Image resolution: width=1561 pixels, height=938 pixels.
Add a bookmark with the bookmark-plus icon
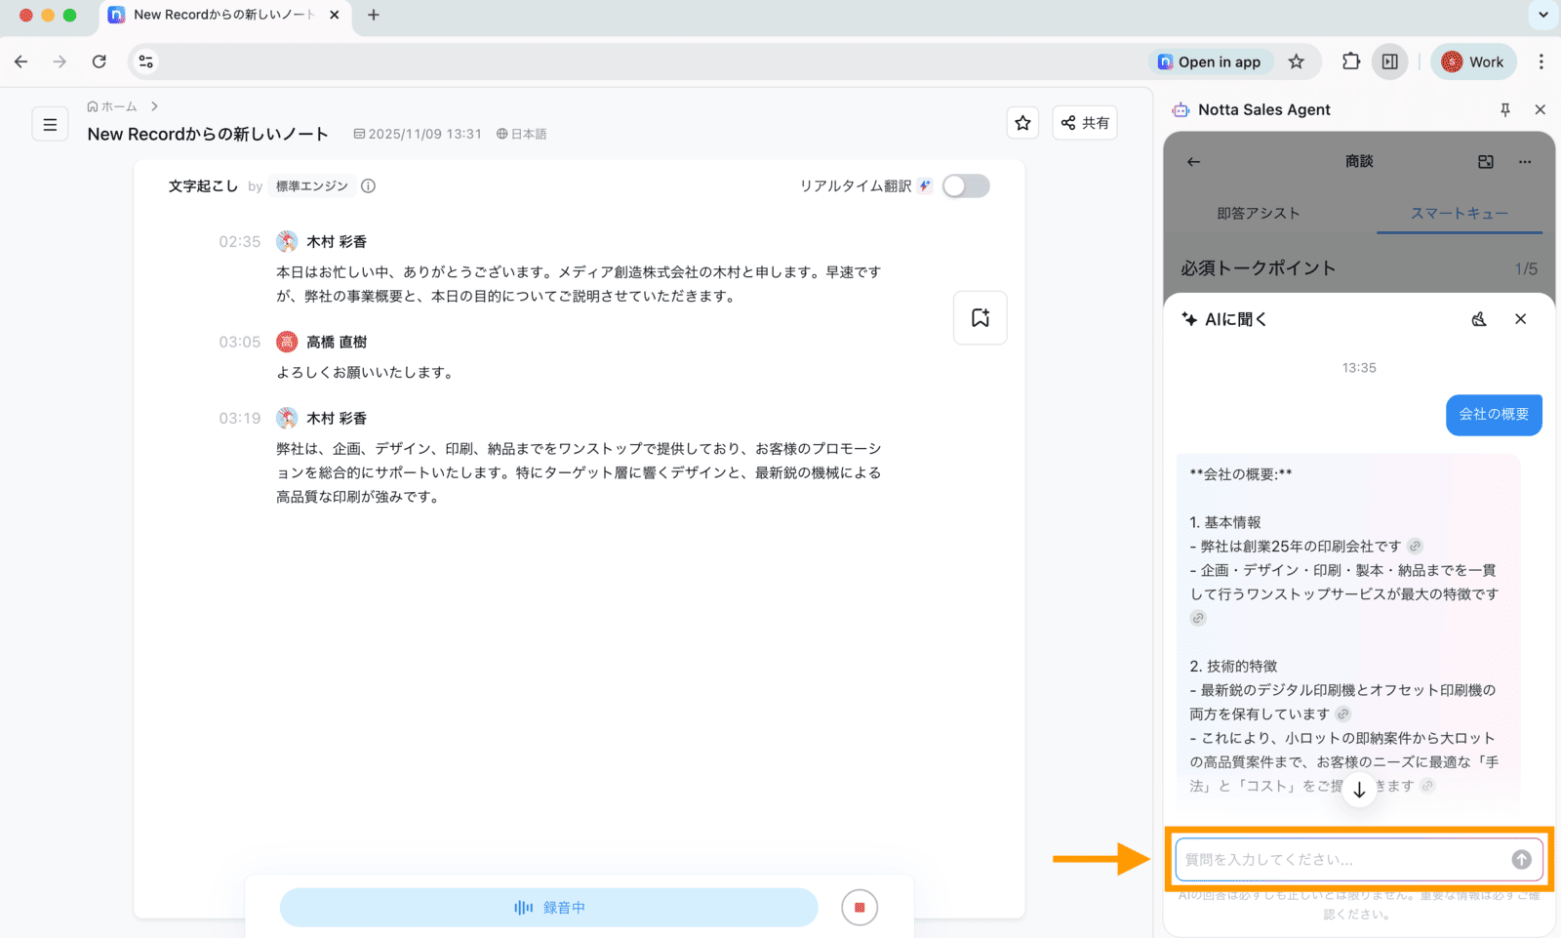[980, 317]
